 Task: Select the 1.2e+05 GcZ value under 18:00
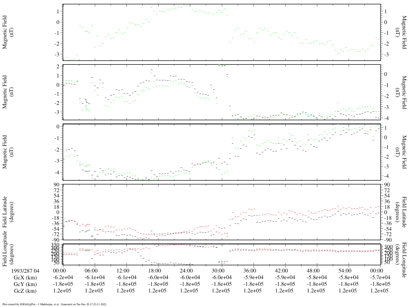pos(158,291)
